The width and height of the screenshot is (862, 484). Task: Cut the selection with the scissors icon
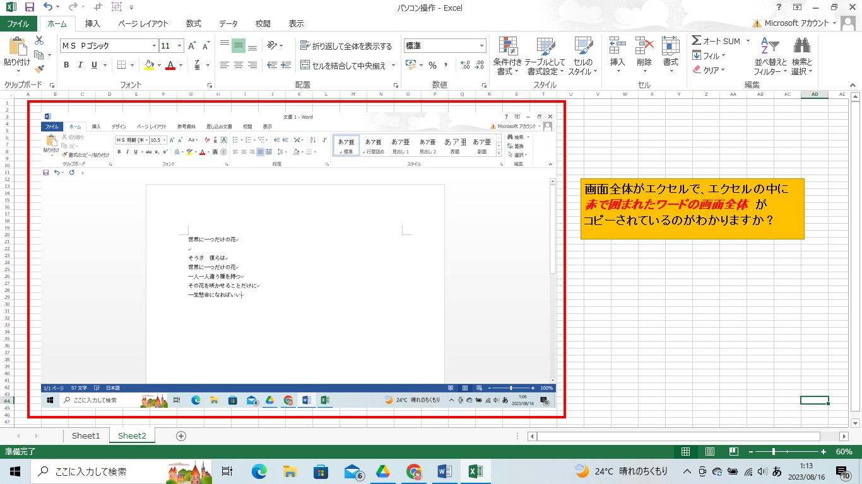(39, 40)
